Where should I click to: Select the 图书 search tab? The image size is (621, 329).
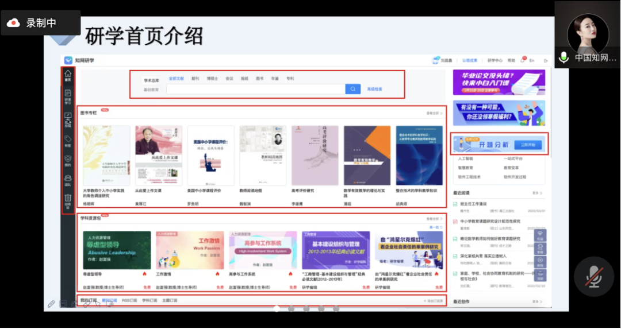pyautogui.click(x=259, y=78)
